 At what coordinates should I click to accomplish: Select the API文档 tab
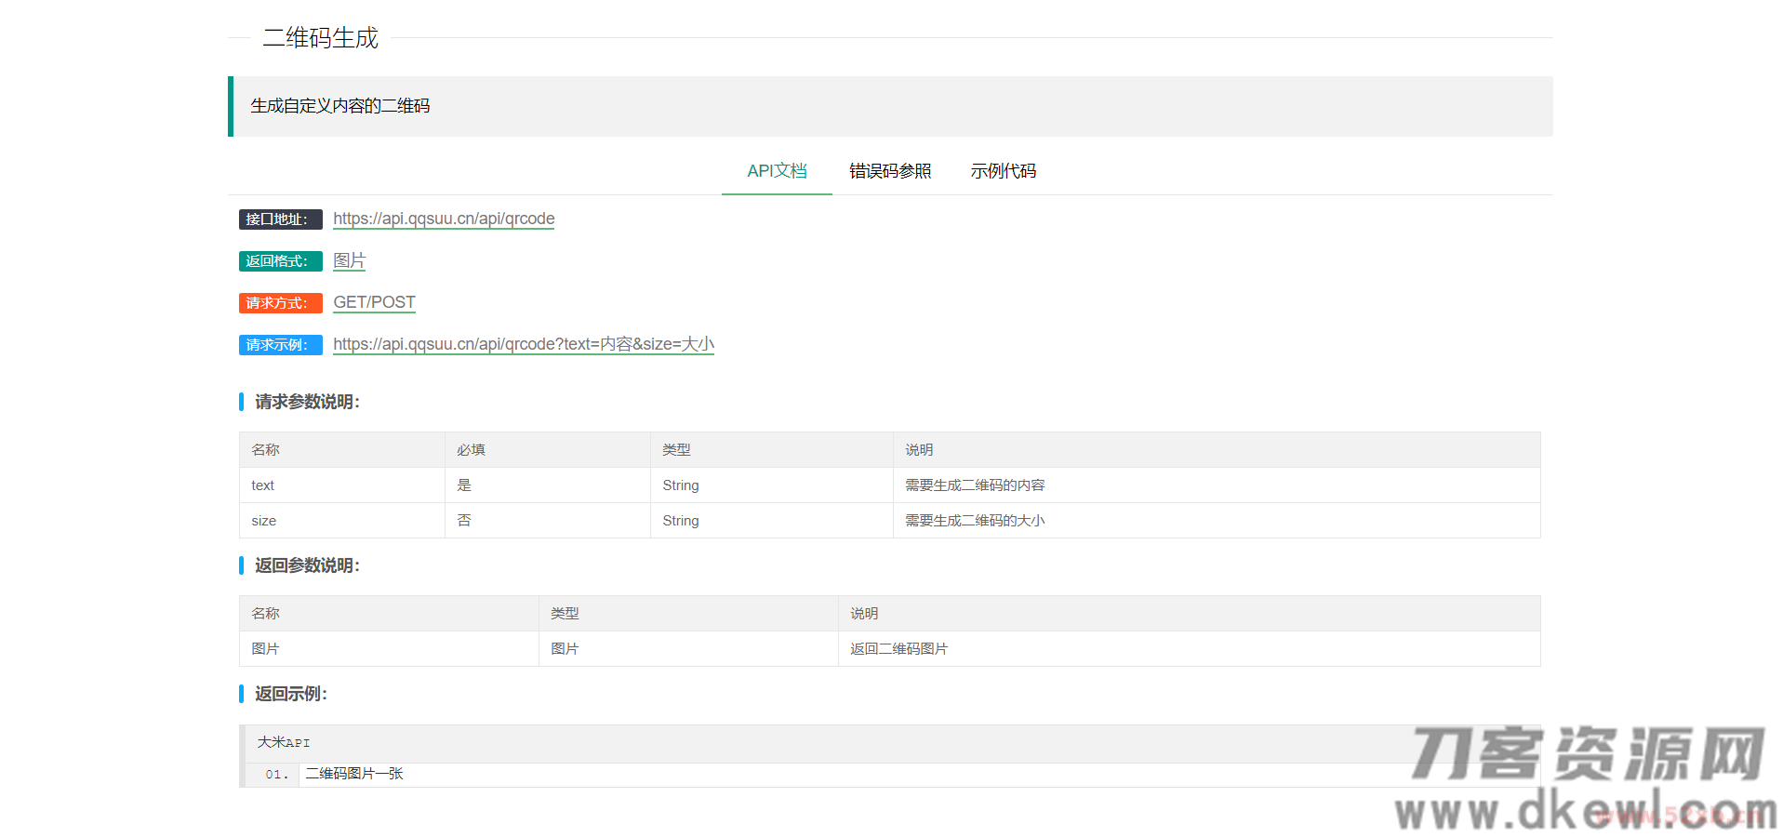(776, 171)
